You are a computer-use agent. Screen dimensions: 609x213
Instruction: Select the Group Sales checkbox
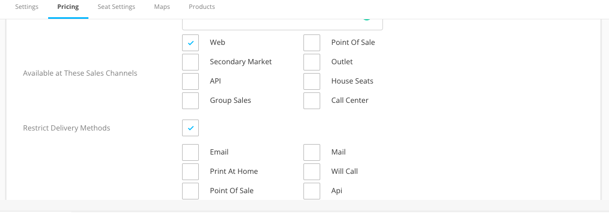pos(190,101)
